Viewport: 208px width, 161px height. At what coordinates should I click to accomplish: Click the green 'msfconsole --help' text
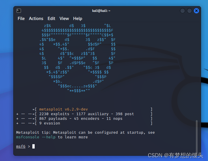click(x=36, y=137)
